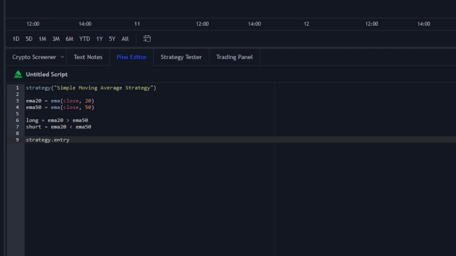456x256 pixels.
Task: Click the green Pine script logo icon
Action: (x=18, y=74)
